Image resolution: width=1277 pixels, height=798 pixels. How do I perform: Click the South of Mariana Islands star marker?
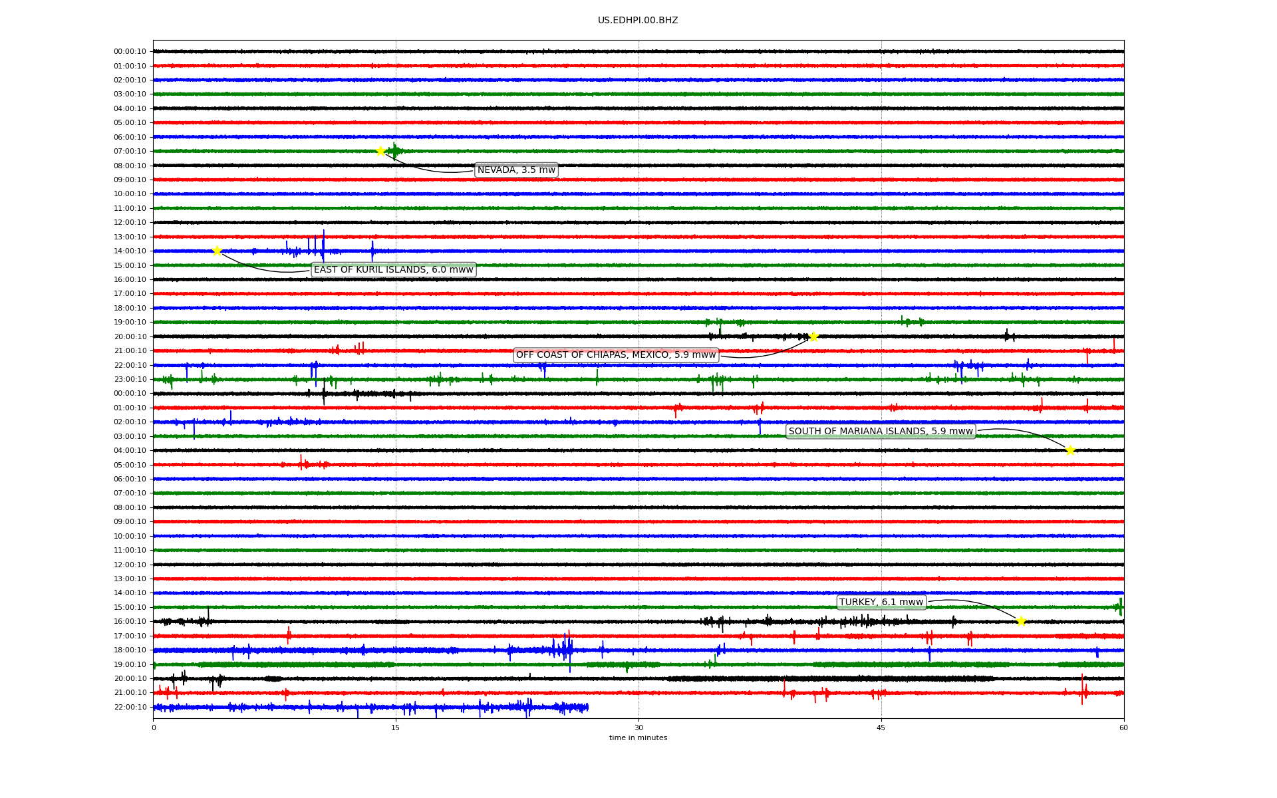(1070, 450)
